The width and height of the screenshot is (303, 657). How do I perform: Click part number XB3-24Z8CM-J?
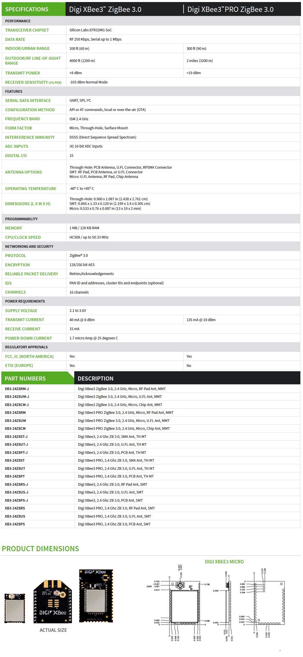point(17,405)
